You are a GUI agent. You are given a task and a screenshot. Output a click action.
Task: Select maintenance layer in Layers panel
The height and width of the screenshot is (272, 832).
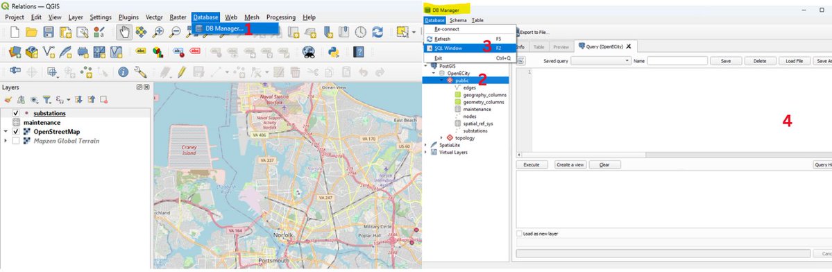[x=42, y=123]
